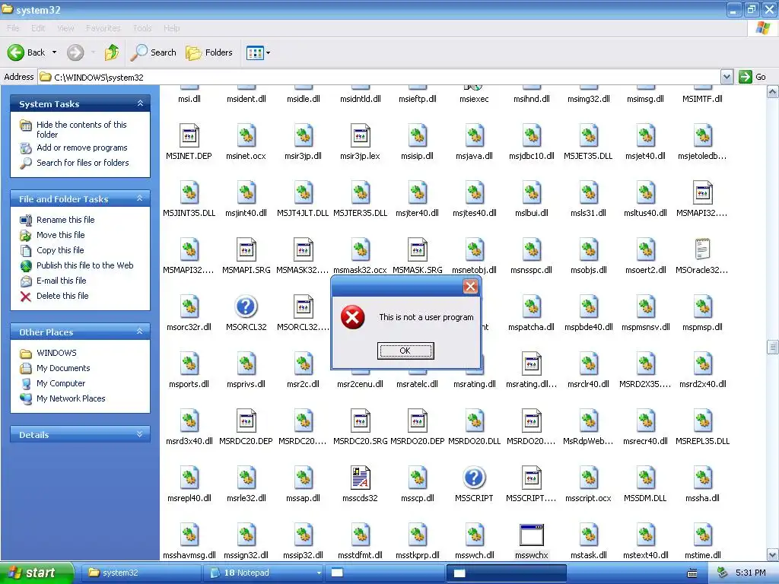
Task: Click OK in the error dialog
Action: [405, 351]
